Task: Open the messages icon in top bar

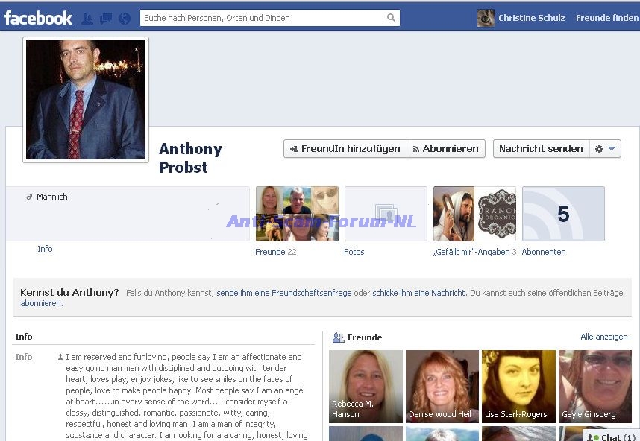Action: pos(106,19)
